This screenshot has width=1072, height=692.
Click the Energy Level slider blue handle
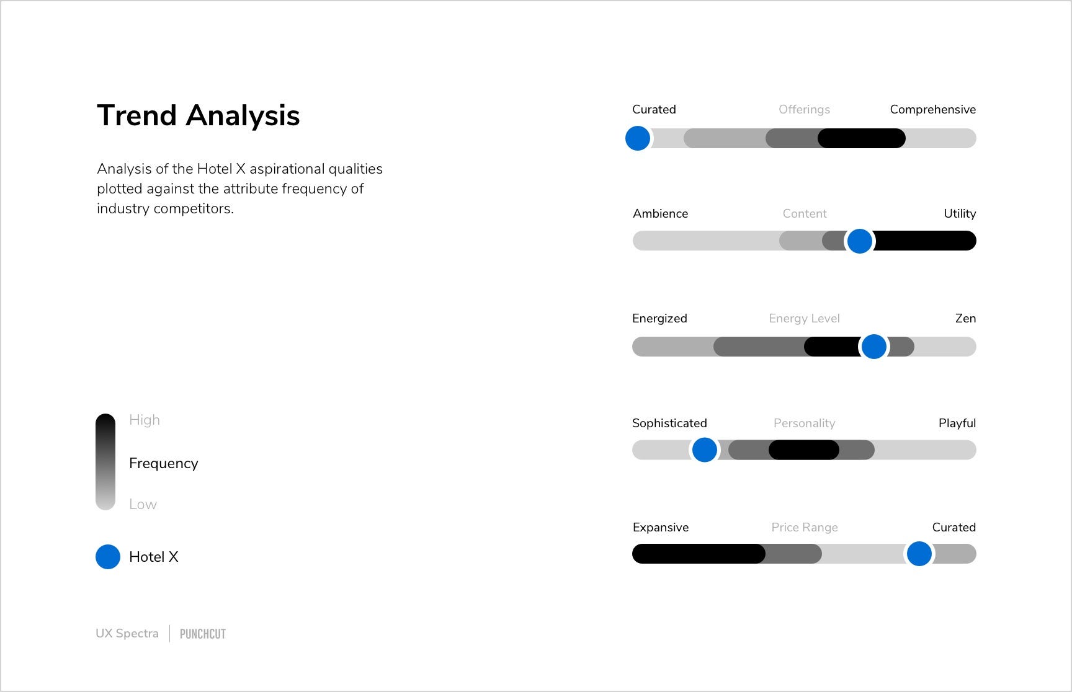(874, 347)
